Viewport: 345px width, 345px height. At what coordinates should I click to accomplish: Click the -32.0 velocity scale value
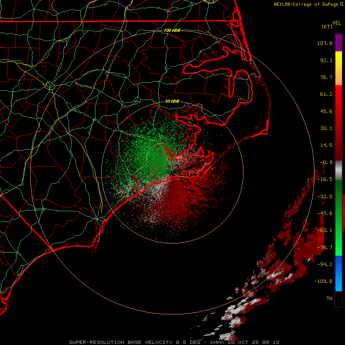(x=325, y=197)
